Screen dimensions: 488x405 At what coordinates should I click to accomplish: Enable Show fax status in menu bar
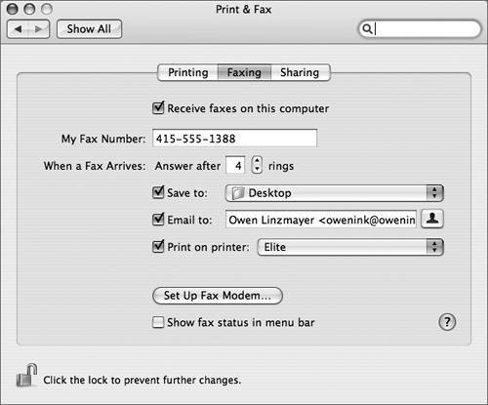158,322
